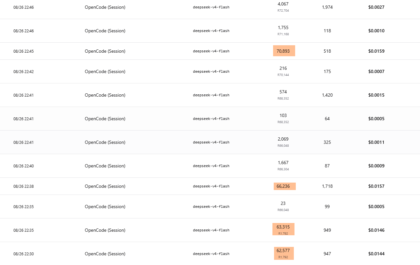The width and height of the screenshot is (420, 265).
Task: Click the $0.0157 cost value
Action: click(x=376, y=186)
